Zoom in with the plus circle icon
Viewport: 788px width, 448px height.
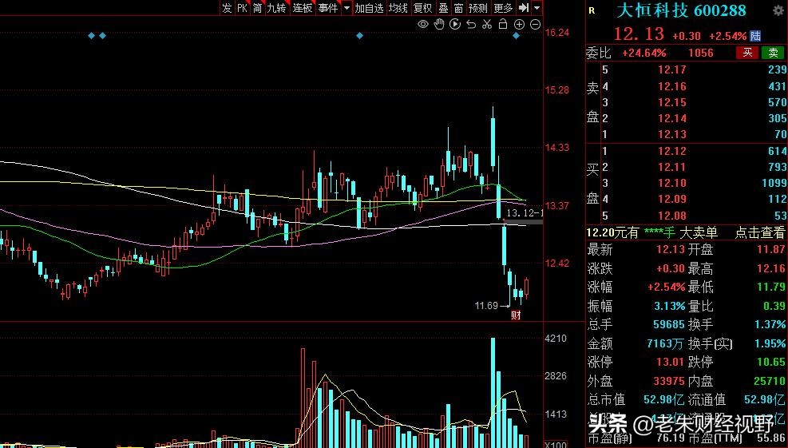(519, 24)
